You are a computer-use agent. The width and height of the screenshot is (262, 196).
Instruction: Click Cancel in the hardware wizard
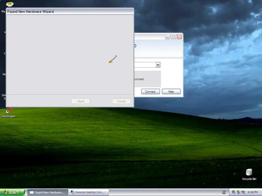coord(121,101)
